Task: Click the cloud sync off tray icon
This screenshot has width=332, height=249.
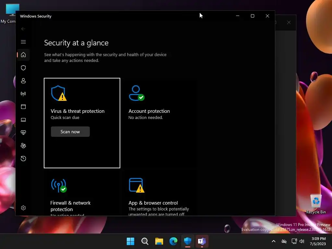Action: pyautogui.click(x=284, y=241)
